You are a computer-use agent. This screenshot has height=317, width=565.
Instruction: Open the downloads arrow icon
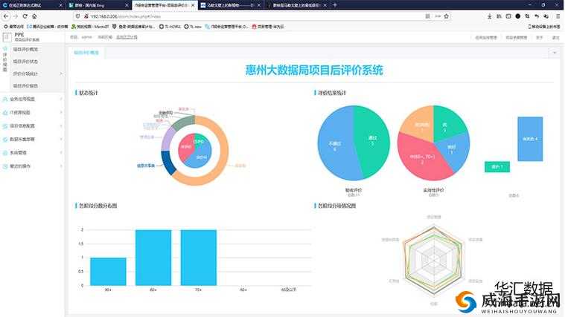pos(489,16)
